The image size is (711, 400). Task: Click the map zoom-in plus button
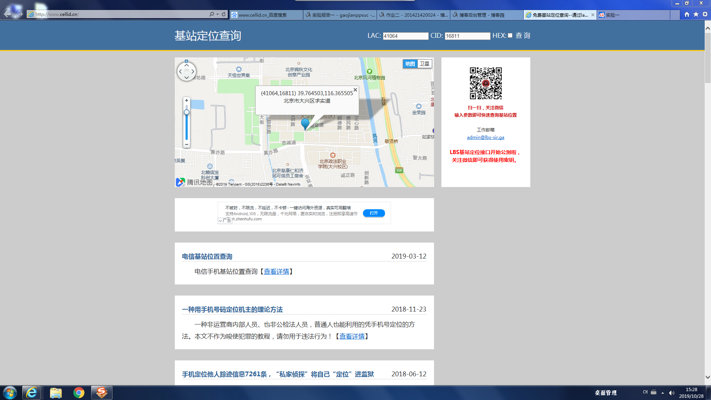point(187,101)
